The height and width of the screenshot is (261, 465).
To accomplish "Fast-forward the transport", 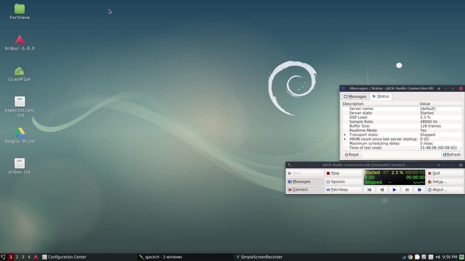I will click(x=419, y=190).
